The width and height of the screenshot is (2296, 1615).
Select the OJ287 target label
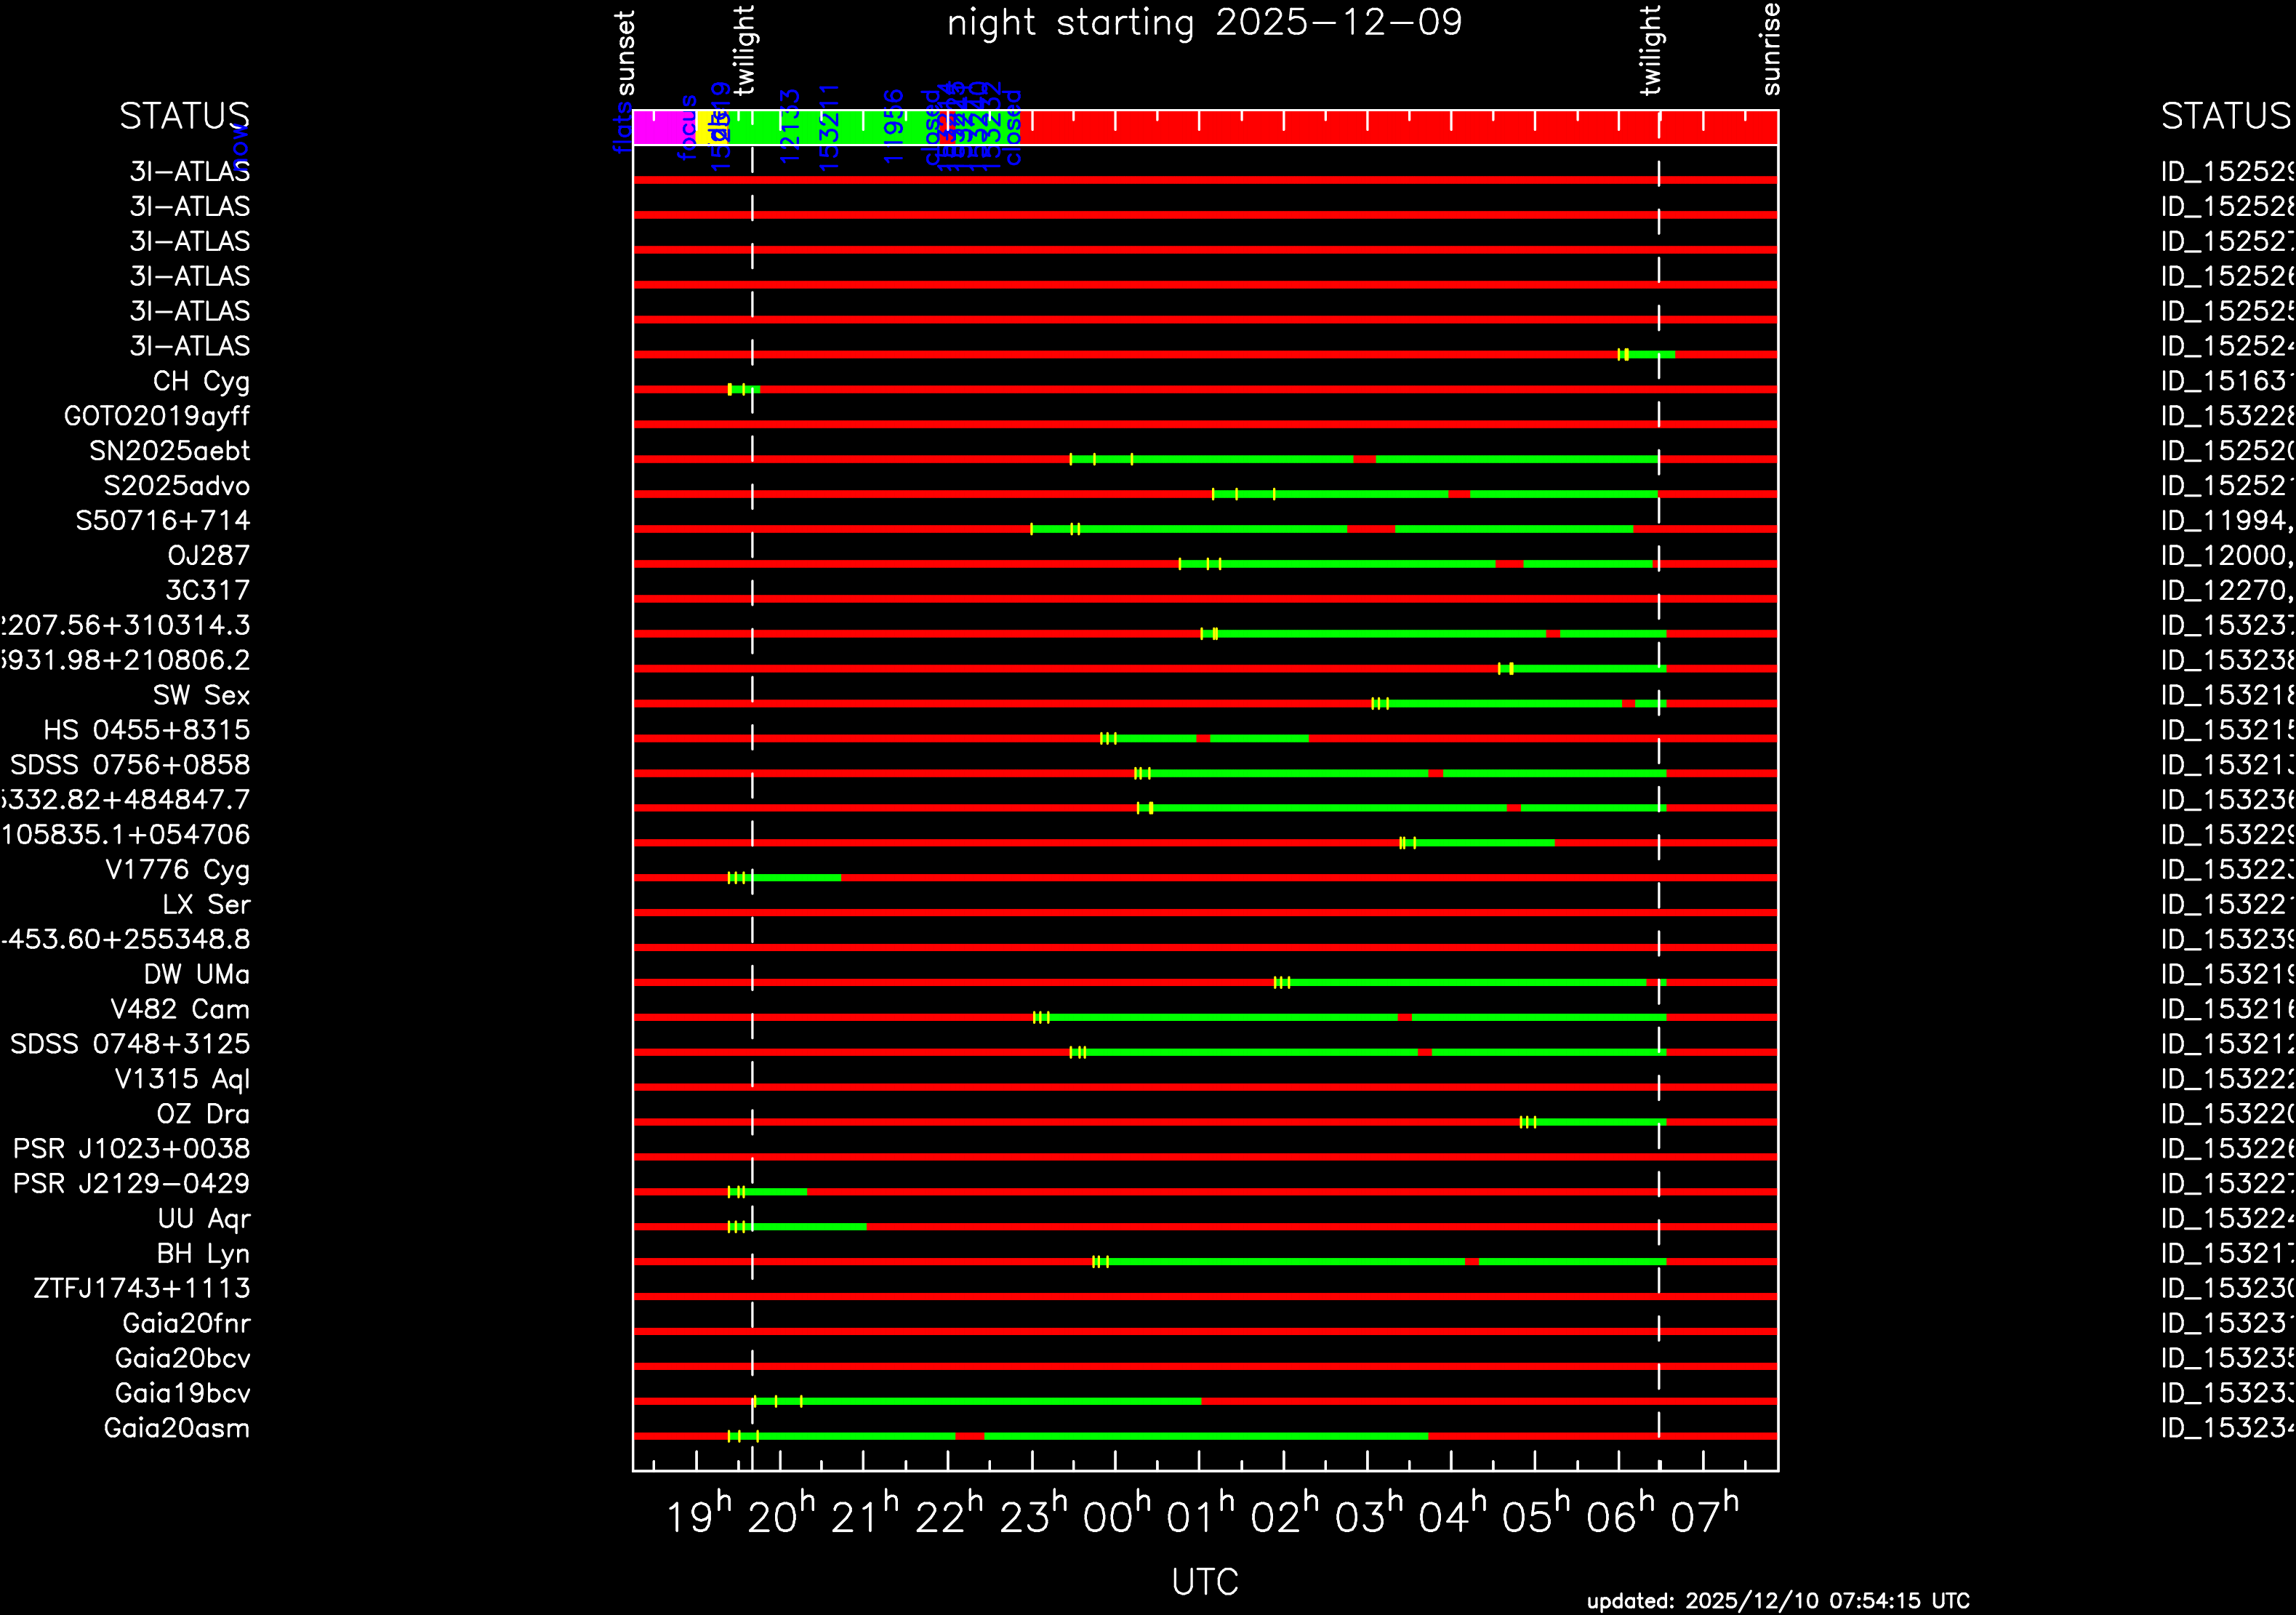(208, 555)
